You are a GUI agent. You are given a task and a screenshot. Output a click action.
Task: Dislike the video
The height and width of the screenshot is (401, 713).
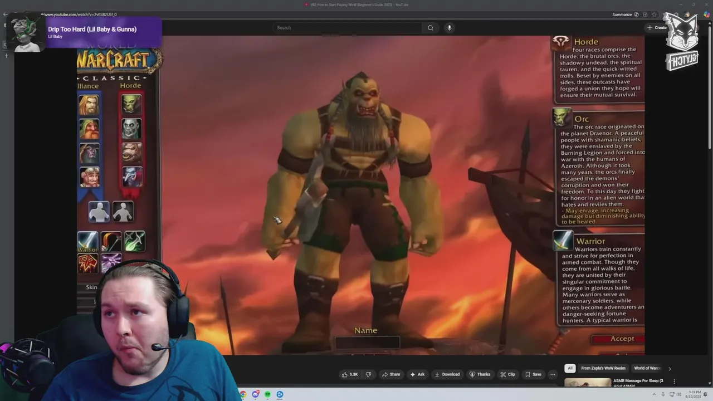(x=368, y=374)
